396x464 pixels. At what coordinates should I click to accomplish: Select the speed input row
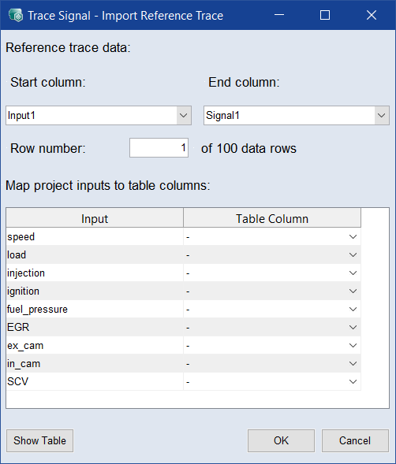(x=95, y=237)
